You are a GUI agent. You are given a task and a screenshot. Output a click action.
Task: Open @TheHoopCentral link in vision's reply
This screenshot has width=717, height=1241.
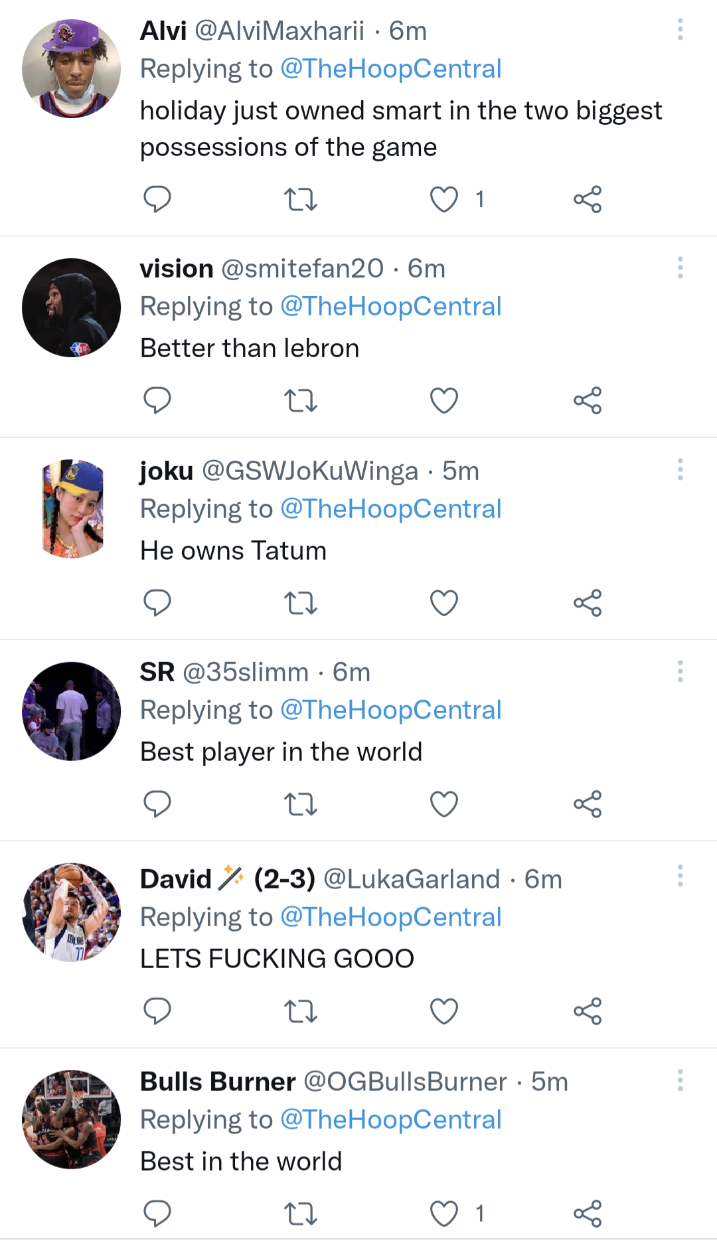coord(390,307)
